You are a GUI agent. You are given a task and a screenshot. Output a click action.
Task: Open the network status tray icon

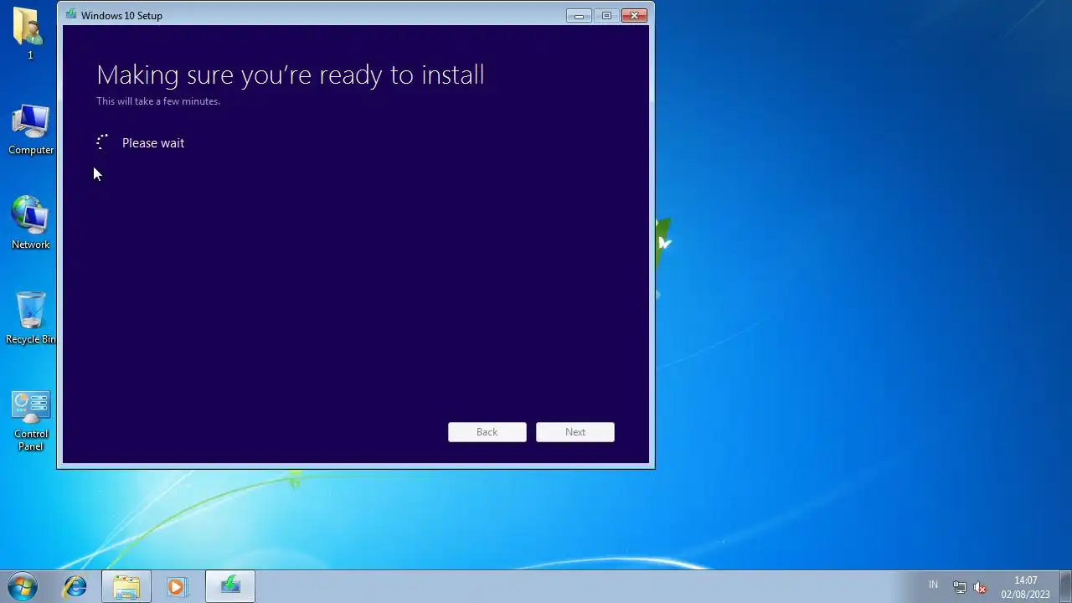click(960, 587)
